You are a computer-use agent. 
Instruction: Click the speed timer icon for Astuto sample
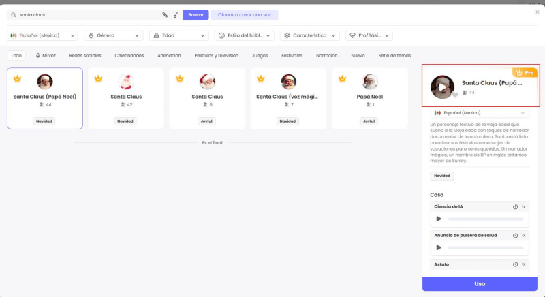pos(515,264)
